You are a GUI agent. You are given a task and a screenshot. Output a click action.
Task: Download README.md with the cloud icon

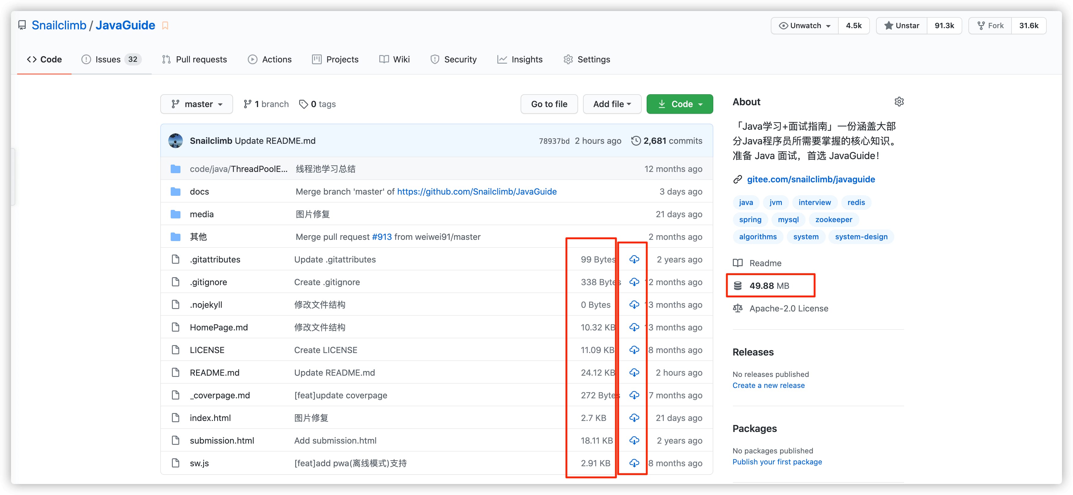(x=634, y=373)
